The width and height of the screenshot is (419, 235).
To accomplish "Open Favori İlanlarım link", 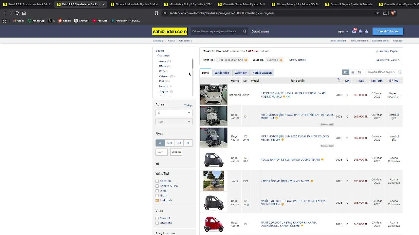I will click(338, 41).
